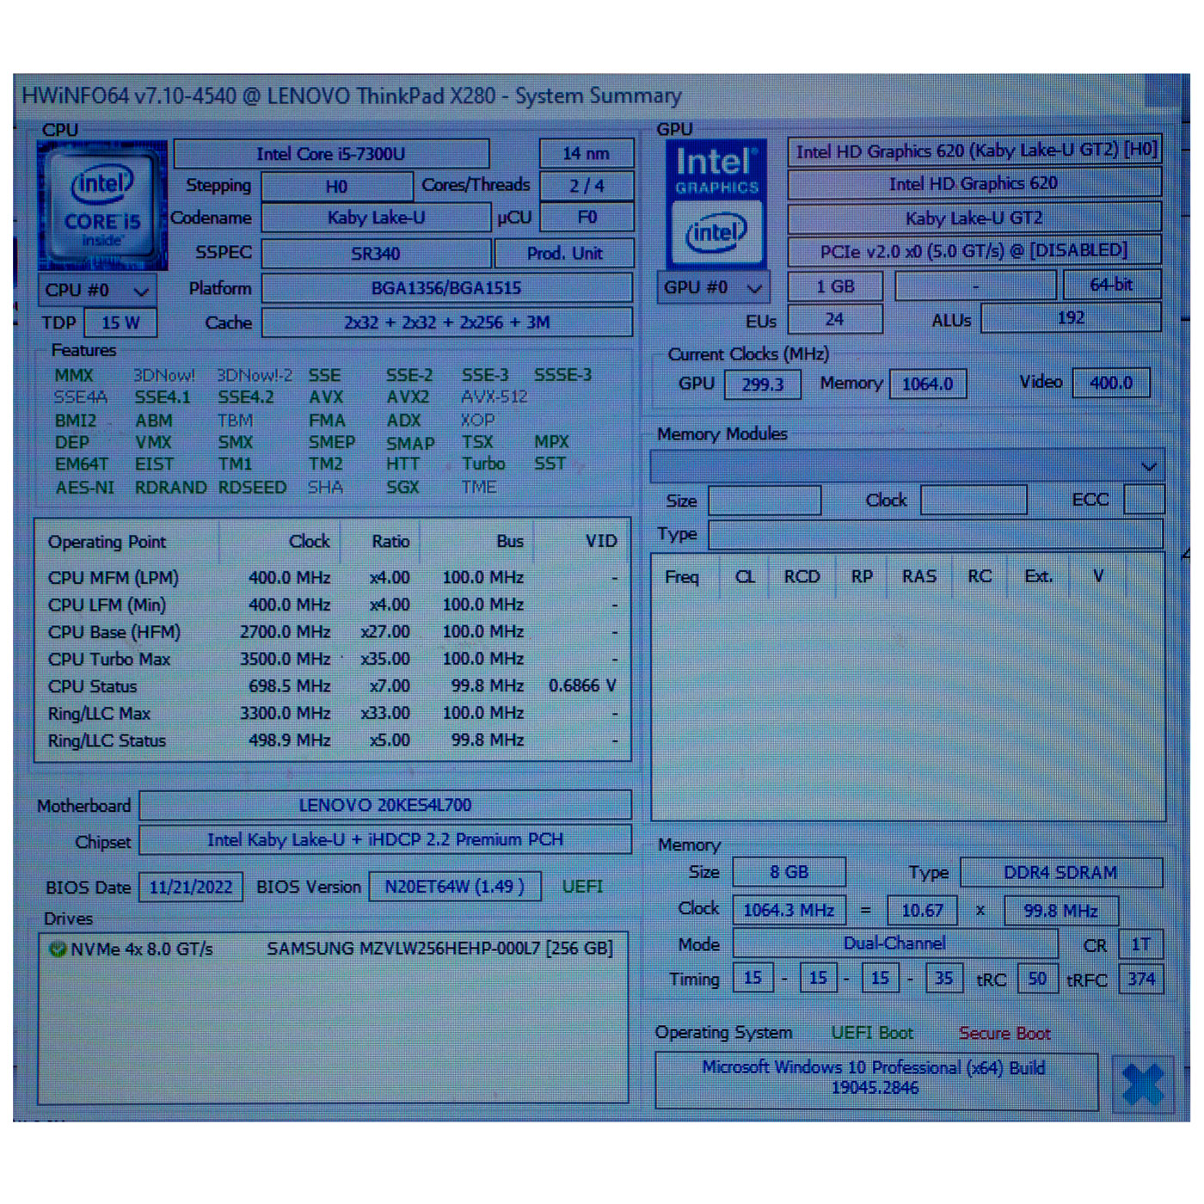Click the UEFI label beside BIOS Version
This screenshot has width=1204, height=1204.
[x=582, y=887]
